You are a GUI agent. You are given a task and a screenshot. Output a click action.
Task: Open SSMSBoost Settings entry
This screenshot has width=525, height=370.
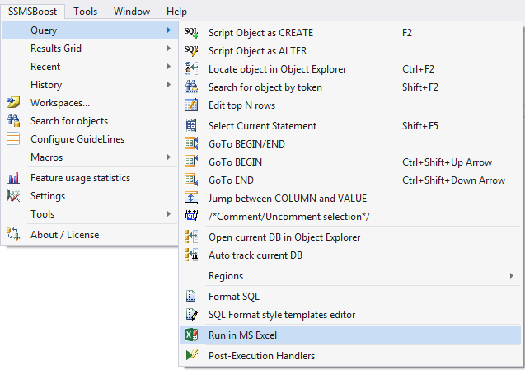click(x=90, y=196)
